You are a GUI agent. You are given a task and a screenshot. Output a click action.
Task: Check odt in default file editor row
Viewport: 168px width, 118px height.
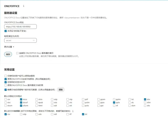(52, 114)
